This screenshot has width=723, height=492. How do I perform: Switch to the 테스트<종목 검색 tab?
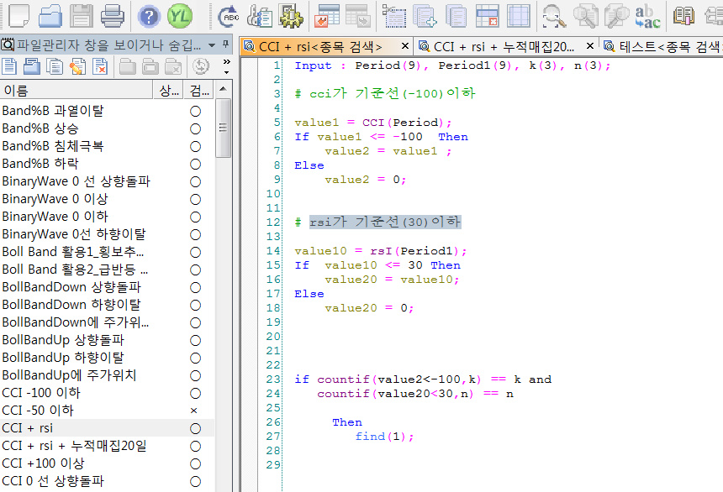pos(664,46)
